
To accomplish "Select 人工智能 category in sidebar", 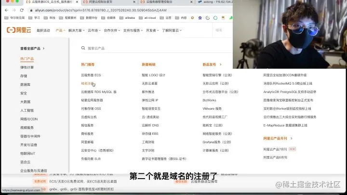I will pyautogui.click(x=27, y=111).
